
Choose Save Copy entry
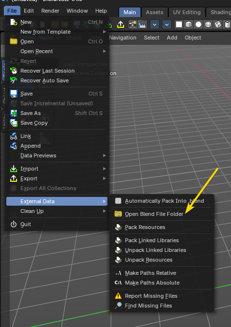tap(57, 123)
